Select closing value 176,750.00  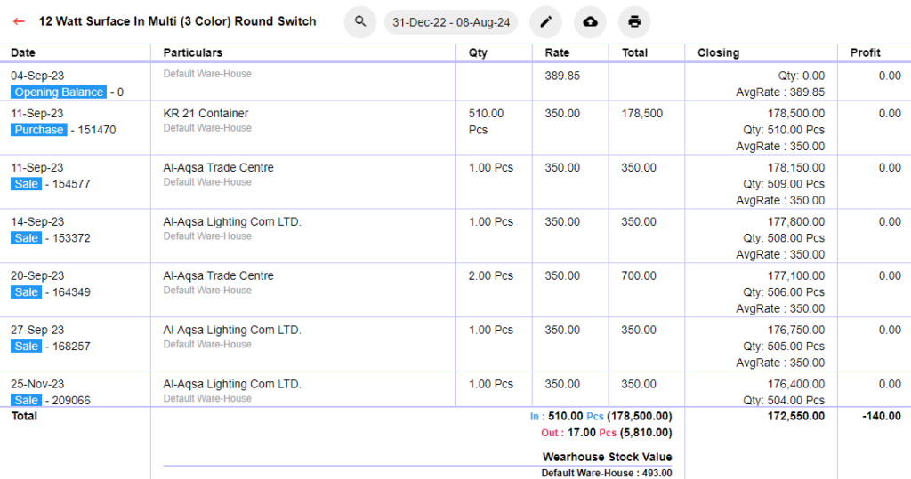click(796, 329)
